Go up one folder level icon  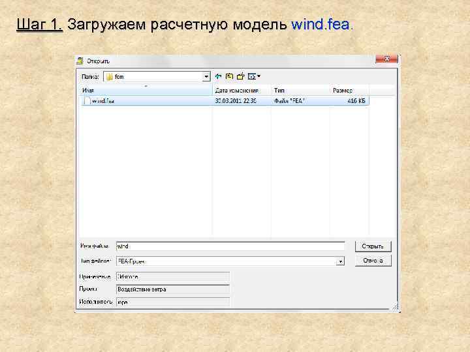tap(229, 77)
